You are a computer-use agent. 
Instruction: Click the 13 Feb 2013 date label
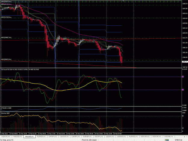4,134
